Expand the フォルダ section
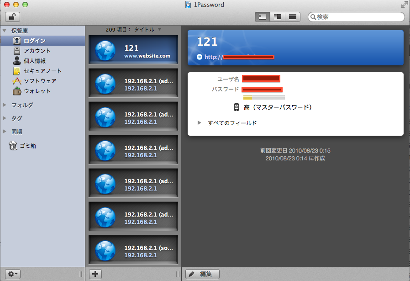 pyautogui.click(x=5, y=105)
